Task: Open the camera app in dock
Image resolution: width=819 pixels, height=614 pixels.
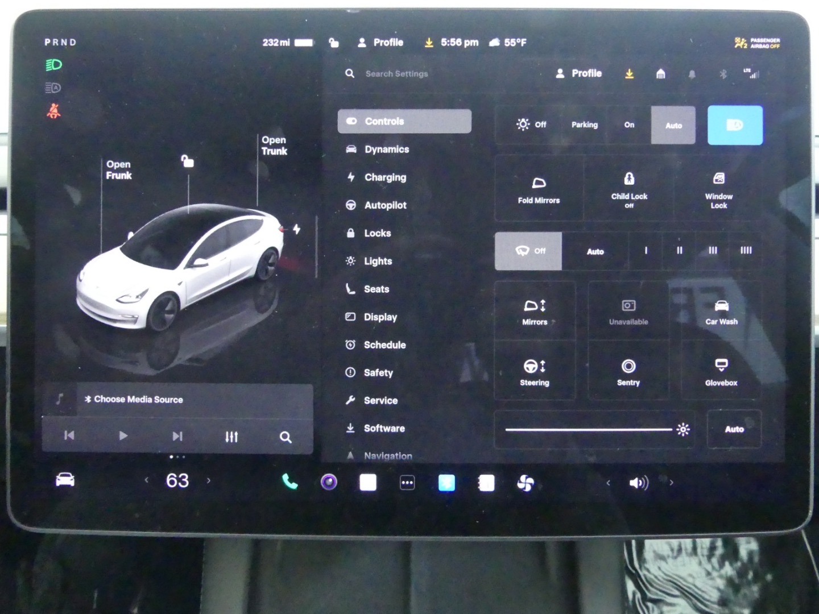Action: click(329, 482)
